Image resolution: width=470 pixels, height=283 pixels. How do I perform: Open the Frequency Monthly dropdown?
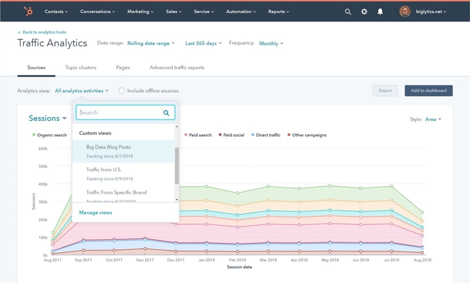[x=271, y=43]
